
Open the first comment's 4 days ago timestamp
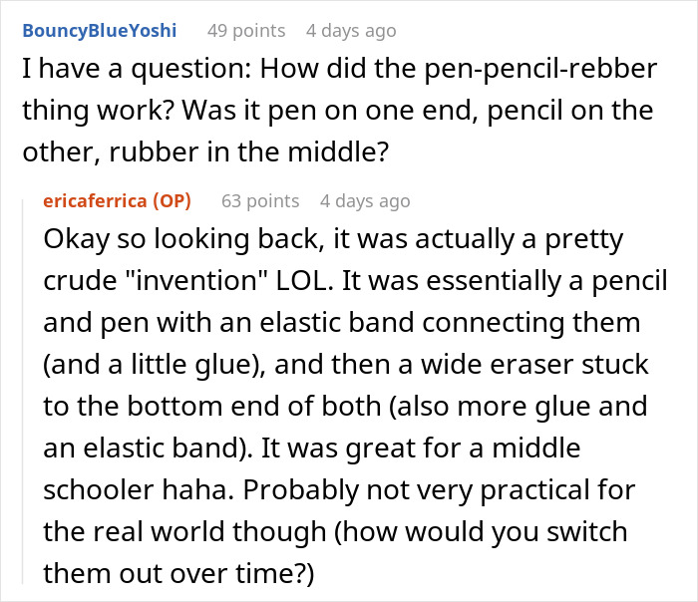pos(351,31)
